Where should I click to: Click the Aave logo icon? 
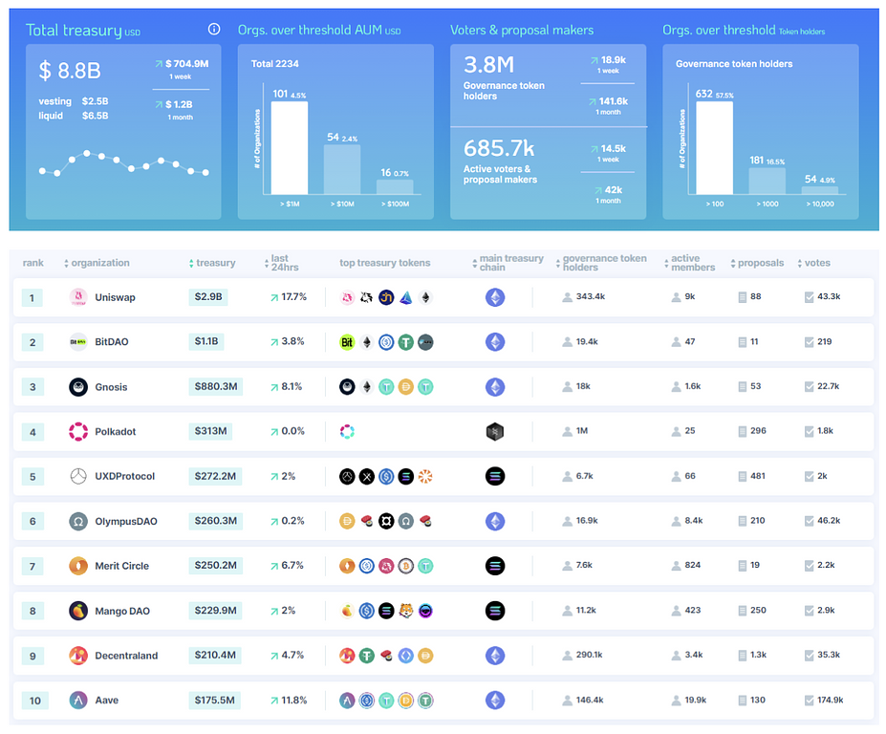point(78,701)
